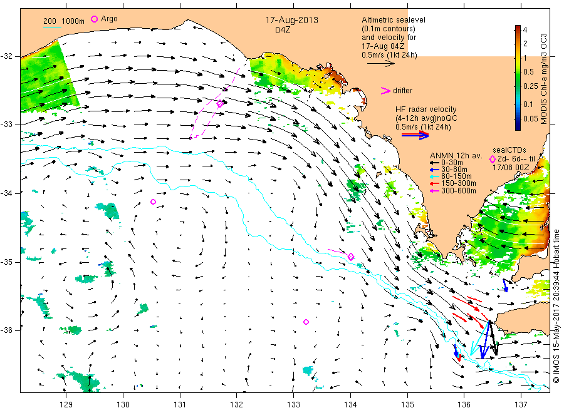
Task: Click the latitude axis label '-34'
Action: point(6,193)
